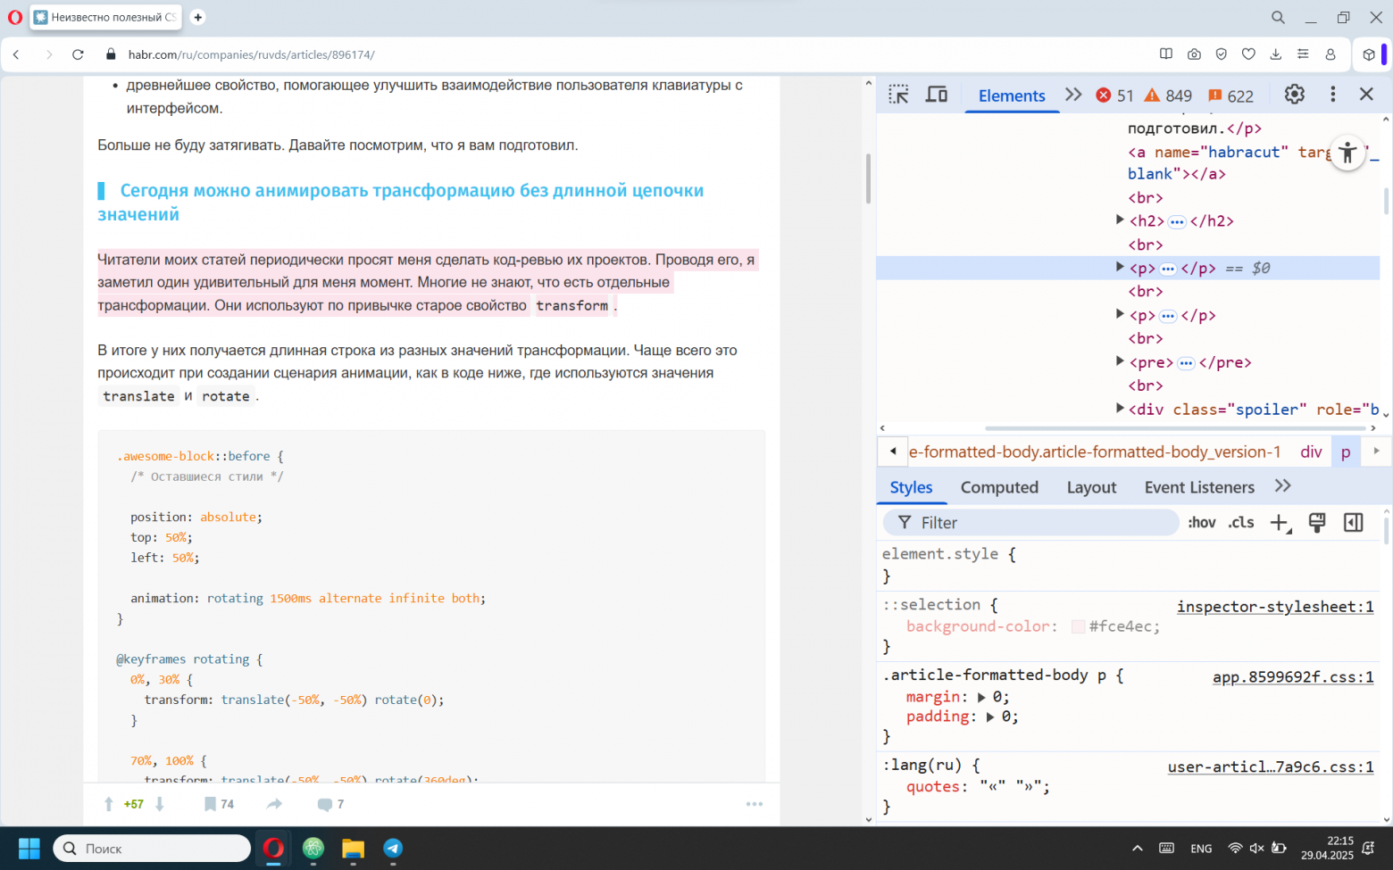Toggle the :hov element state panel
The height and width of the screenshot is (870, 1393).
[x=1201, y=523]
